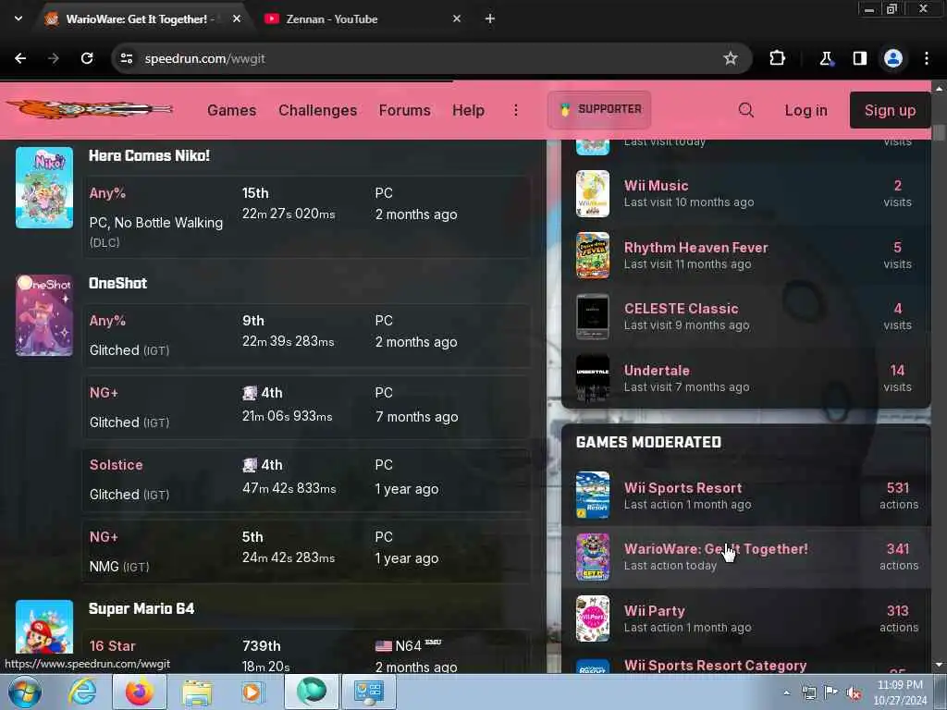947x710 pixels.
Task: Open the more options dots beside Help
Action: click(516, 111)
